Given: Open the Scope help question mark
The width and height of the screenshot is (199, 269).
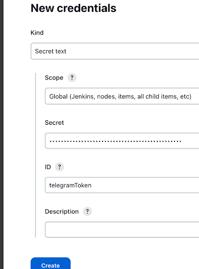Looking at the screenshot, I should tap(72, 78).
